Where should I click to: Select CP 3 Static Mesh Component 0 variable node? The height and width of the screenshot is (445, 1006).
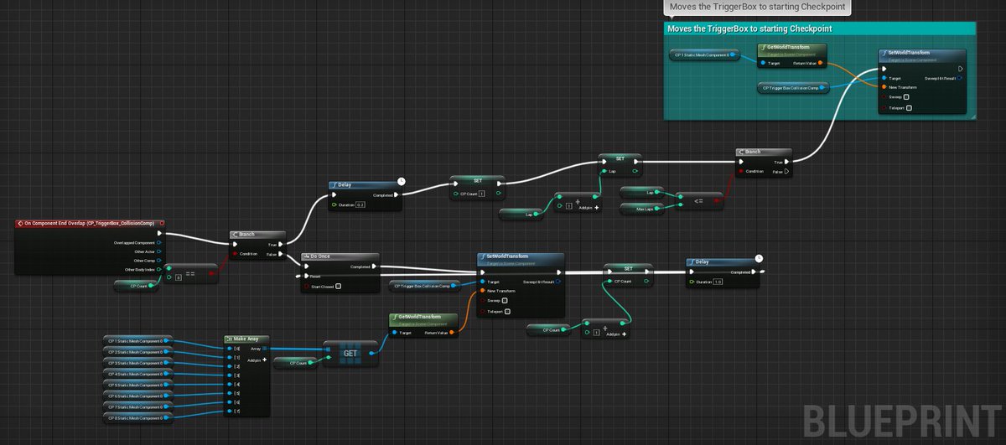click(139, 363)
